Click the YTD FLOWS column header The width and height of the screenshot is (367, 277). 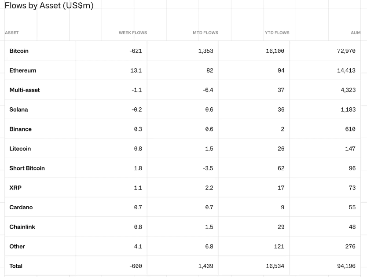click(277, 33)
